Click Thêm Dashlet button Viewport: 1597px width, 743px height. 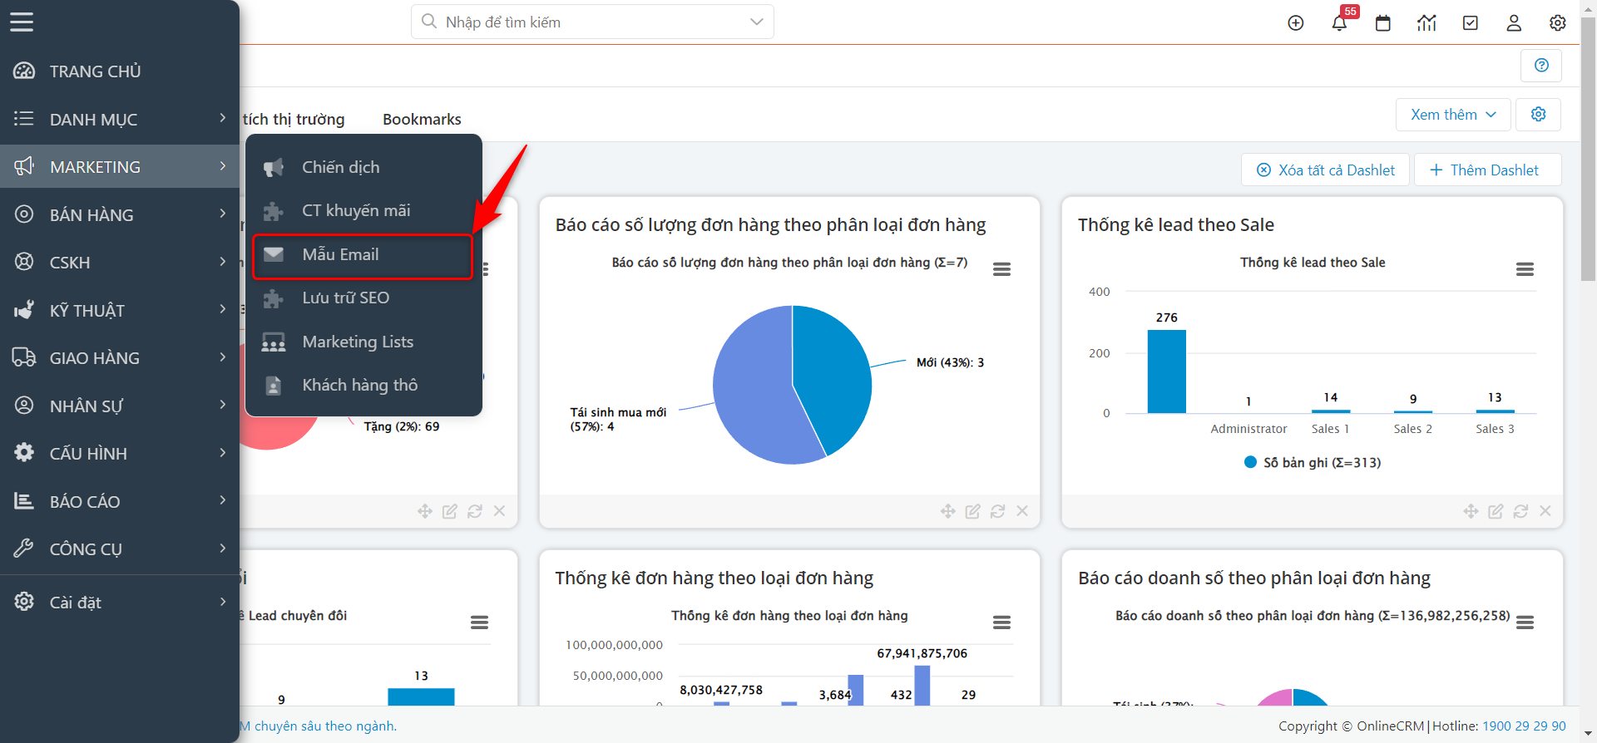(x=1487, y=170)
